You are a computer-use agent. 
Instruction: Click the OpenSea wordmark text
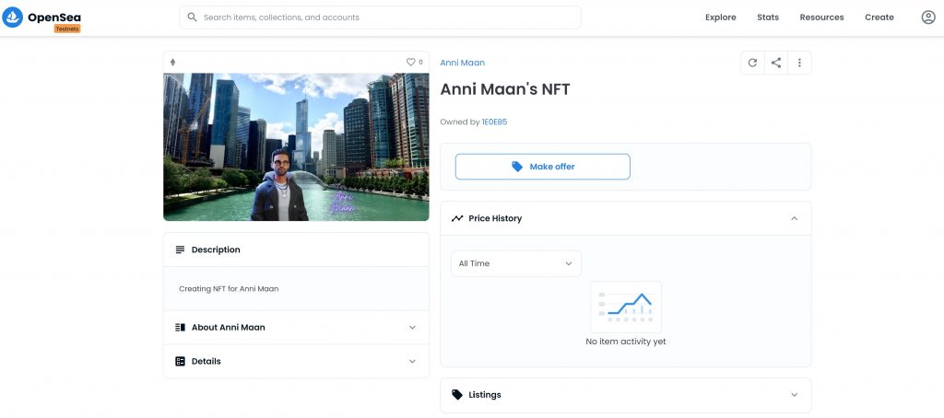pyautogui.click(x=54, y=17)
